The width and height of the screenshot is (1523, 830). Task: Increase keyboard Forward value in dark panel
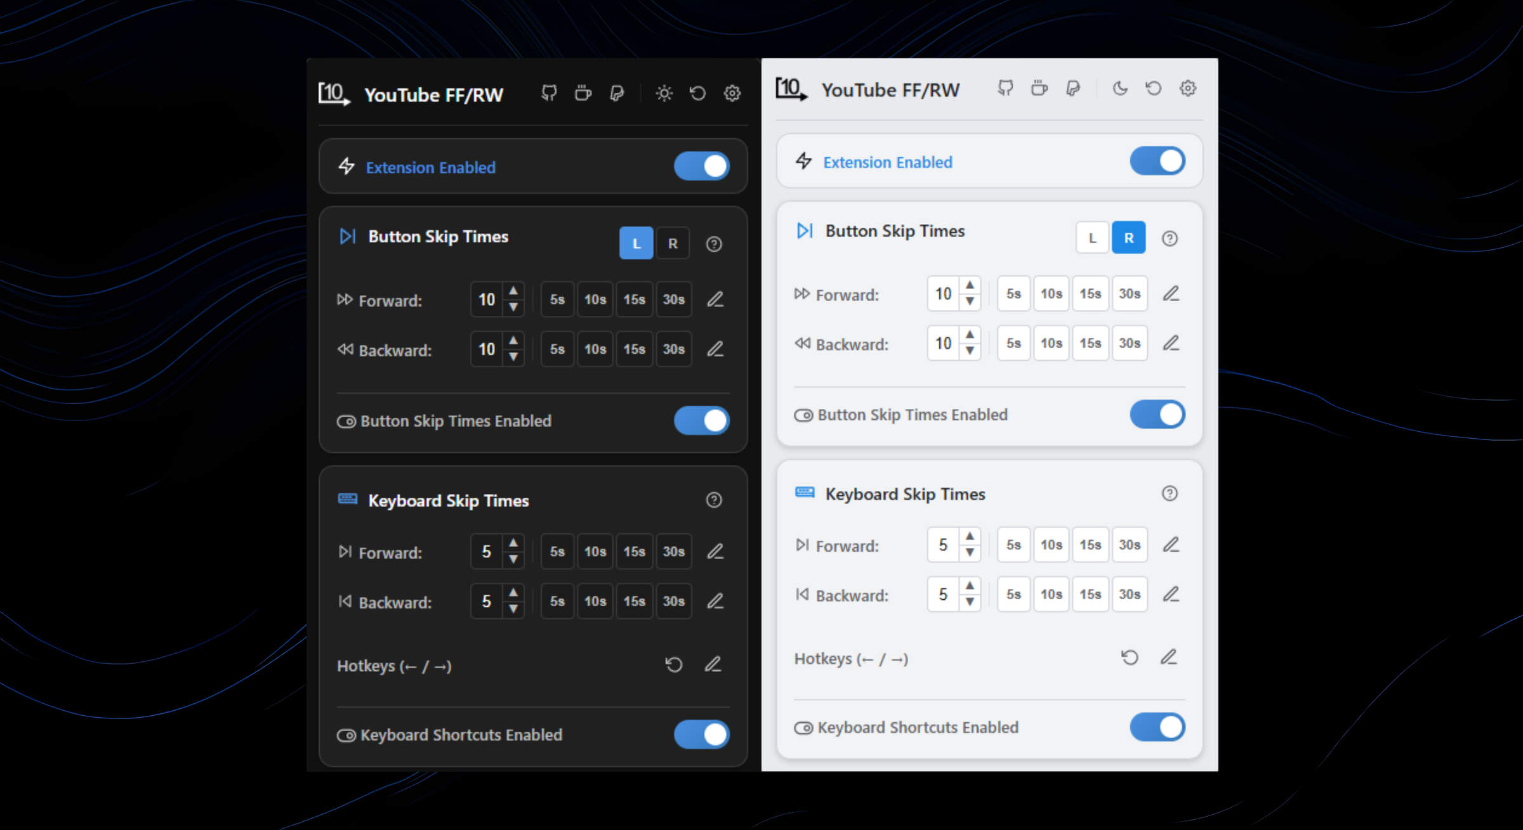click(x=513, y=543)
